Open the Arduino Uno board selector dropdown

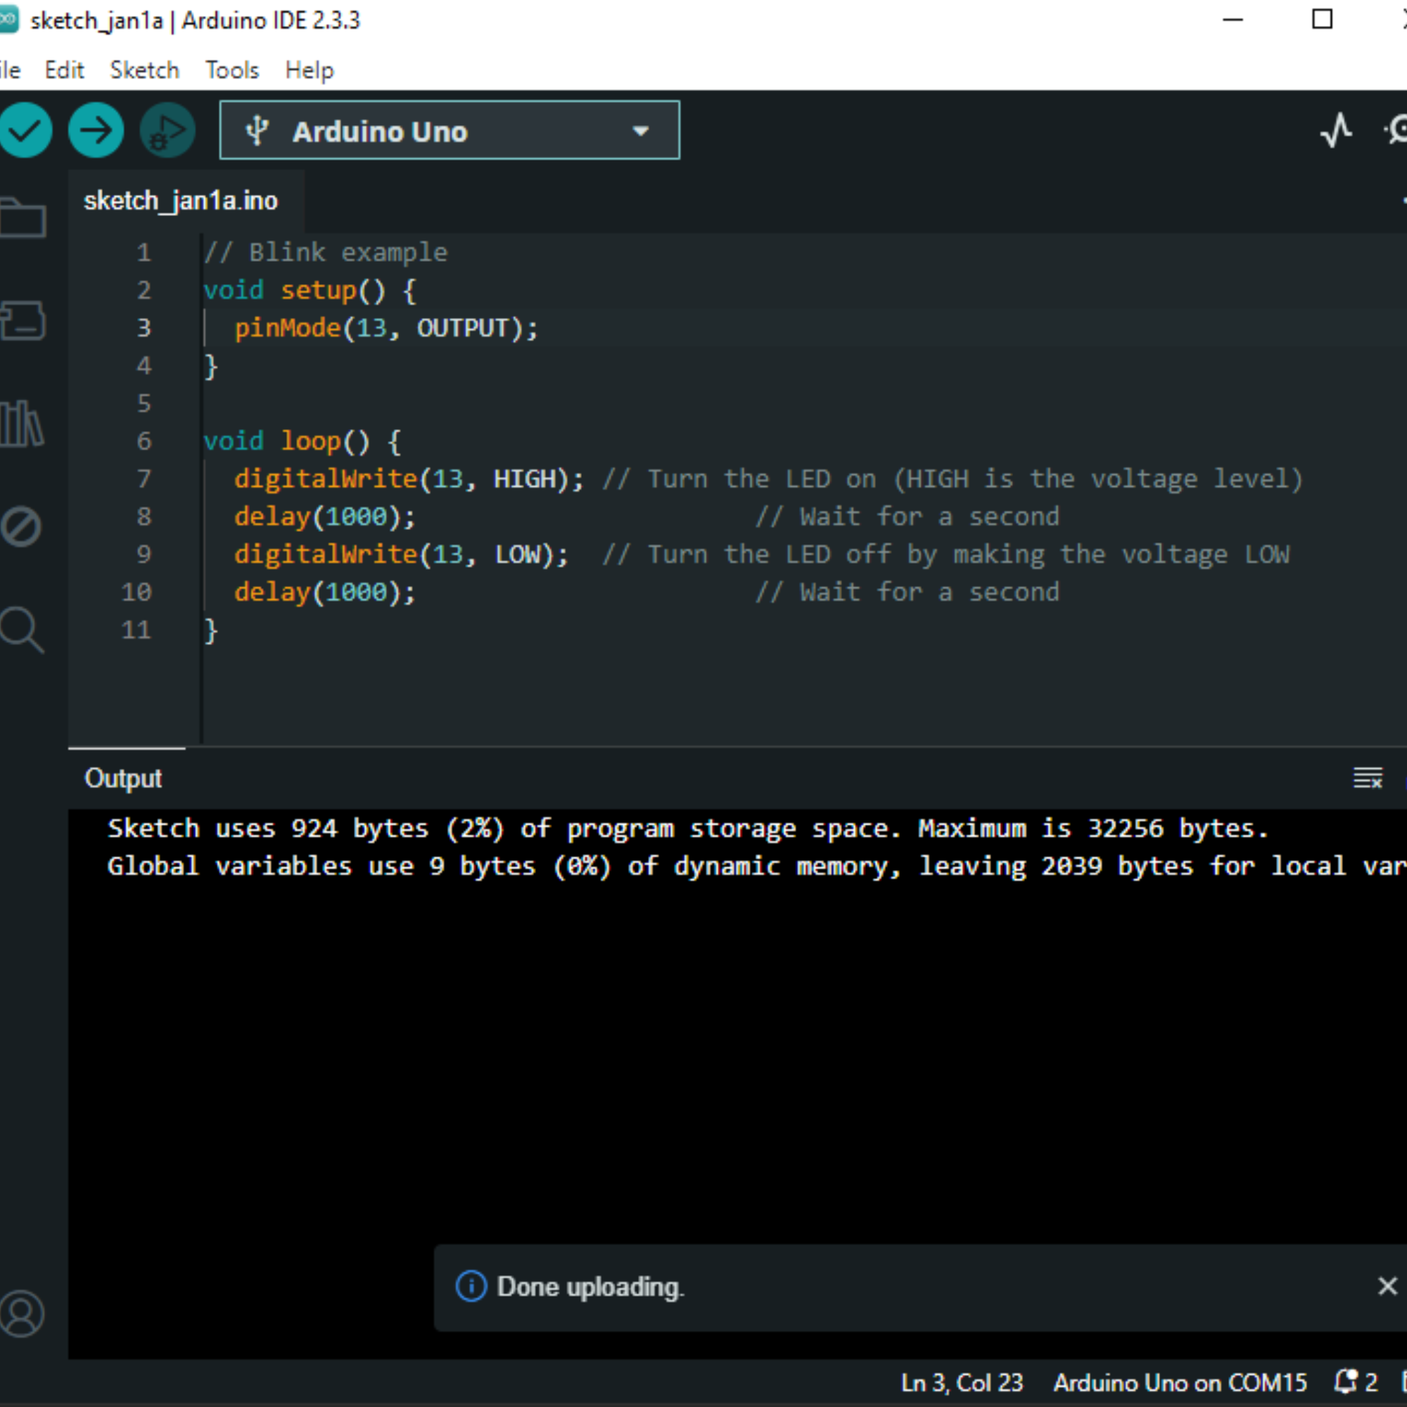[450, 130]
